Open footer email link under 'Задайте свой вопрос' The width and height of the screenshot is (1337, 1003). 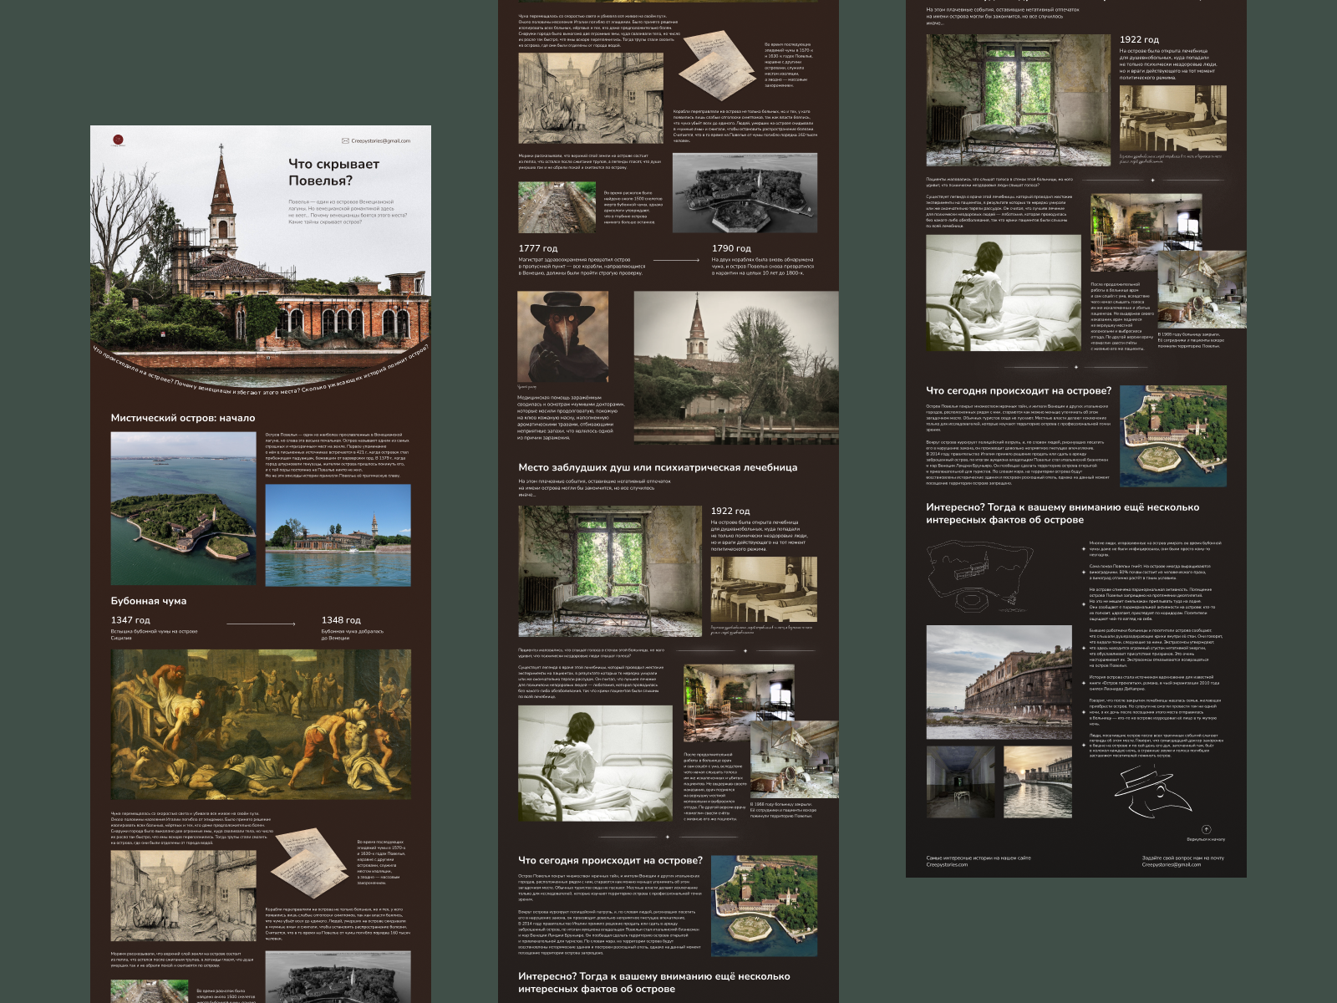(1172, 864)
